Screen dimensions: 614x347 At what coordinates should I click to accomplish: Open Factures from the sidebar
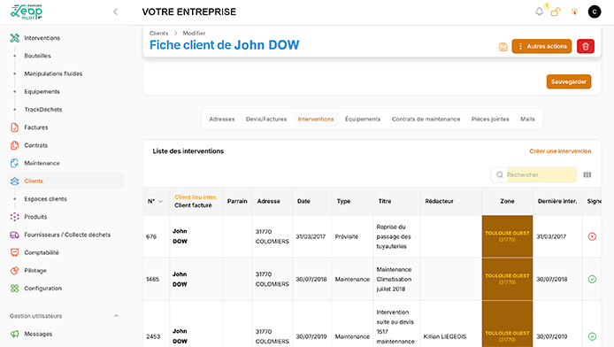(36, 127)
